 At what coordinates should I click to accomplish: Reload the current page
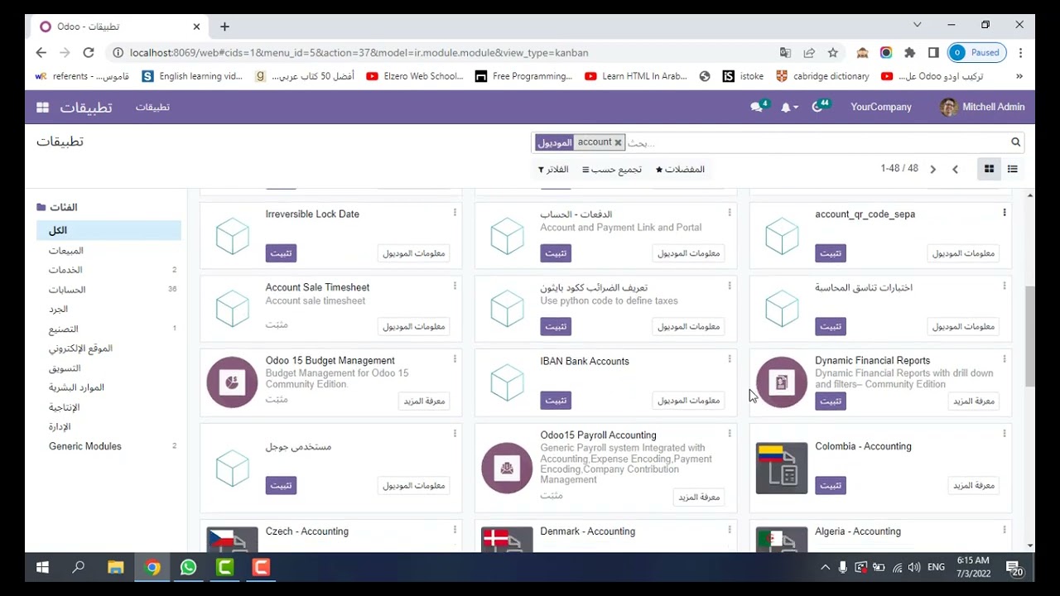coord(89,52)
